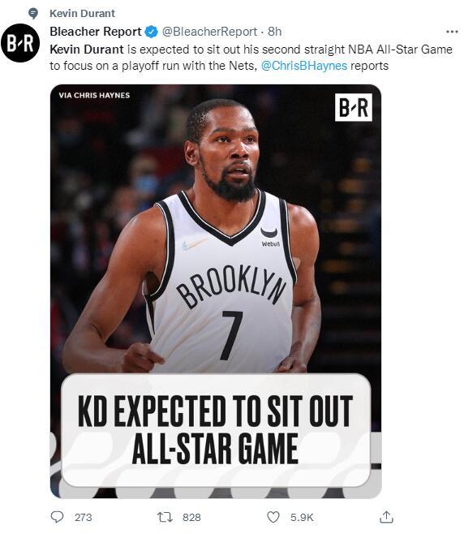Open the Kevin Durant topic label
The image size is (464, 534).
(x=83, y=14)
